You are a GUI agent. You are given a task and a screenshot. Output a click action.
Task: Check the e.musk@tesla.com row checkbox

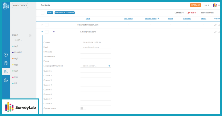(x=47, y=32)
